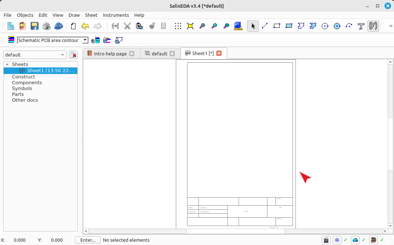Open the checklist sheet toolbar icon

click(163, 26)
